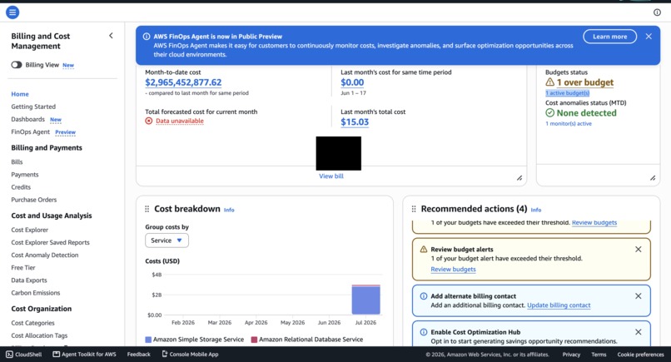The image size is (671, 362).
Task: Open Cost Categories page
Action: click(x=33, y=323)
